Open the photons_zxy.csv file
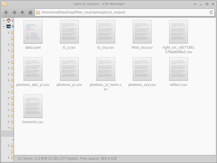The image size is (217, 163). coord(142,69)
